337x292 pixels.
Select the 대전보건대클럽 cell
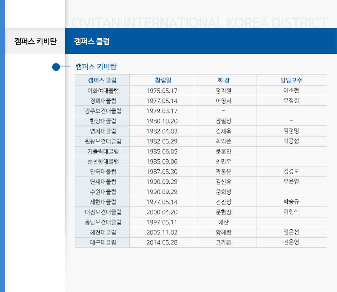tap(103, 212)
